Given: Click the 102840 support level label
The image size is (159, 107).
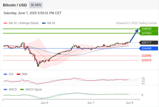Looking at the screenshot, I should tap(146, 56).
